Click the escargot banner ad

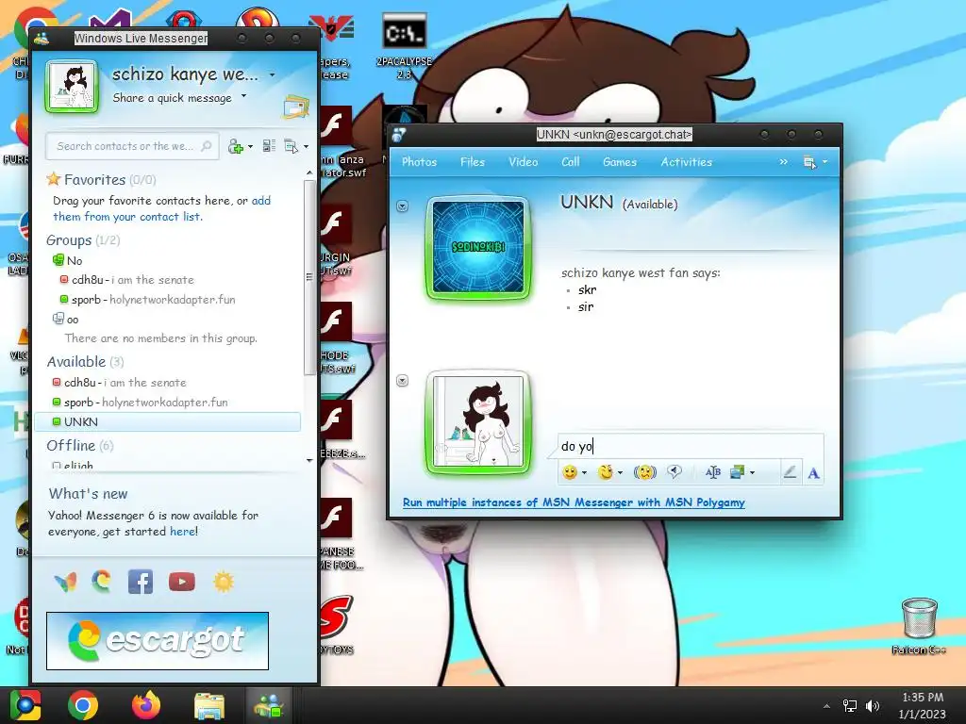[158, 640]
